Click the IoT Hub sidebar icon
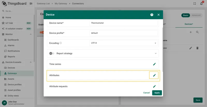 [3, 23]
